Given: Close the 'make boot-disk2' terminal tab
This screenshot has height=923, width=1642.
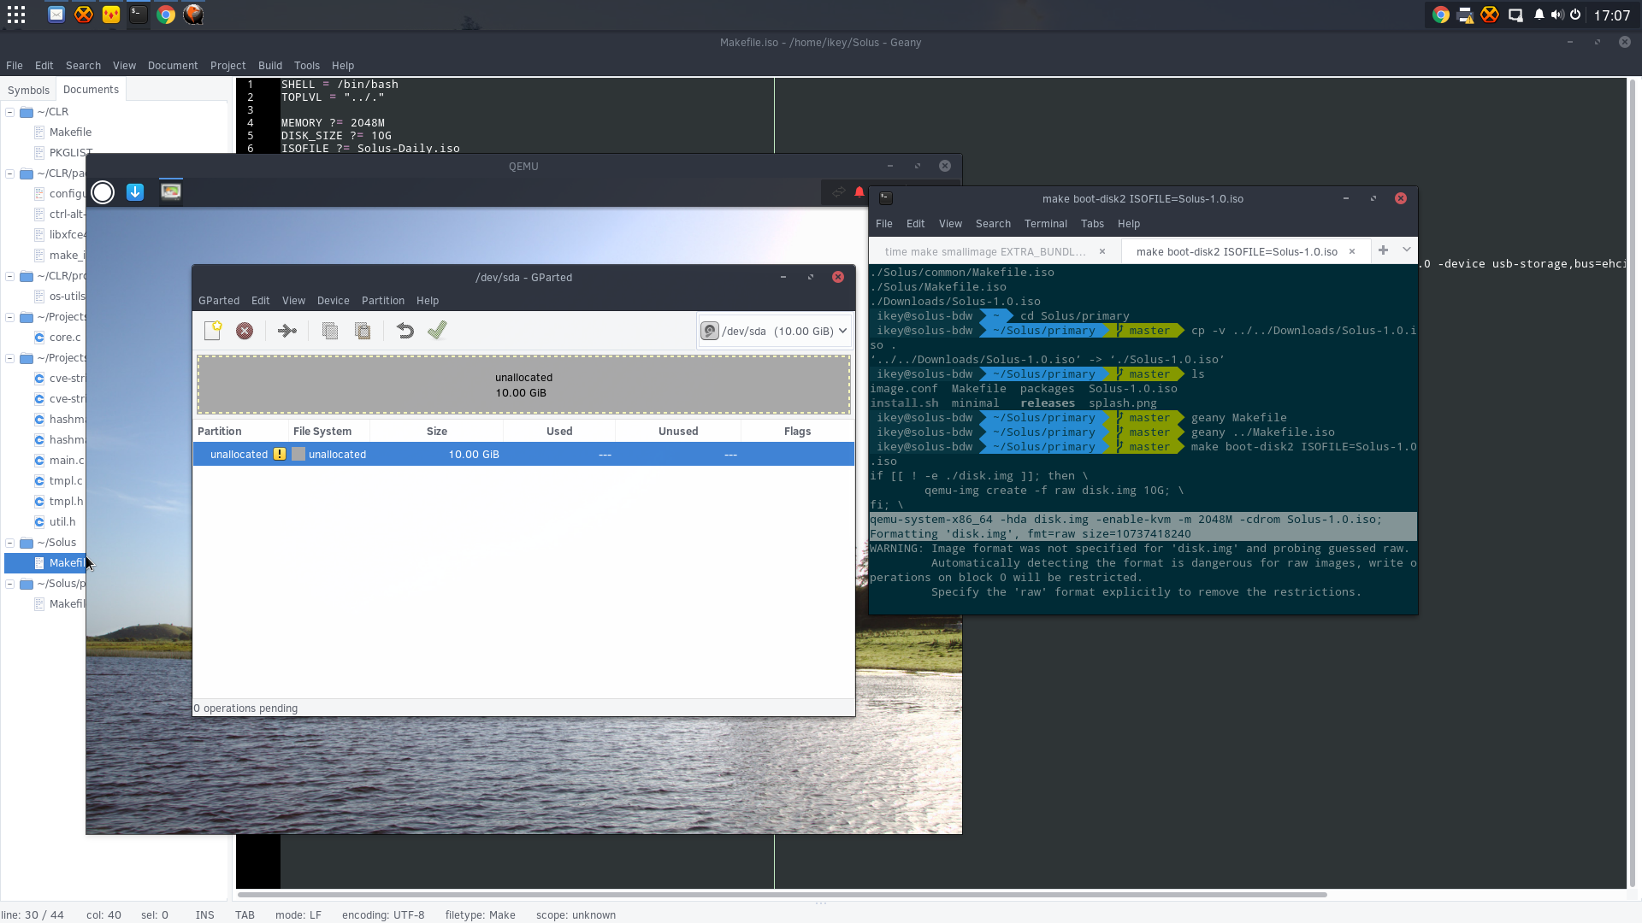Looking at the screenshot, I should [1352, 251].
